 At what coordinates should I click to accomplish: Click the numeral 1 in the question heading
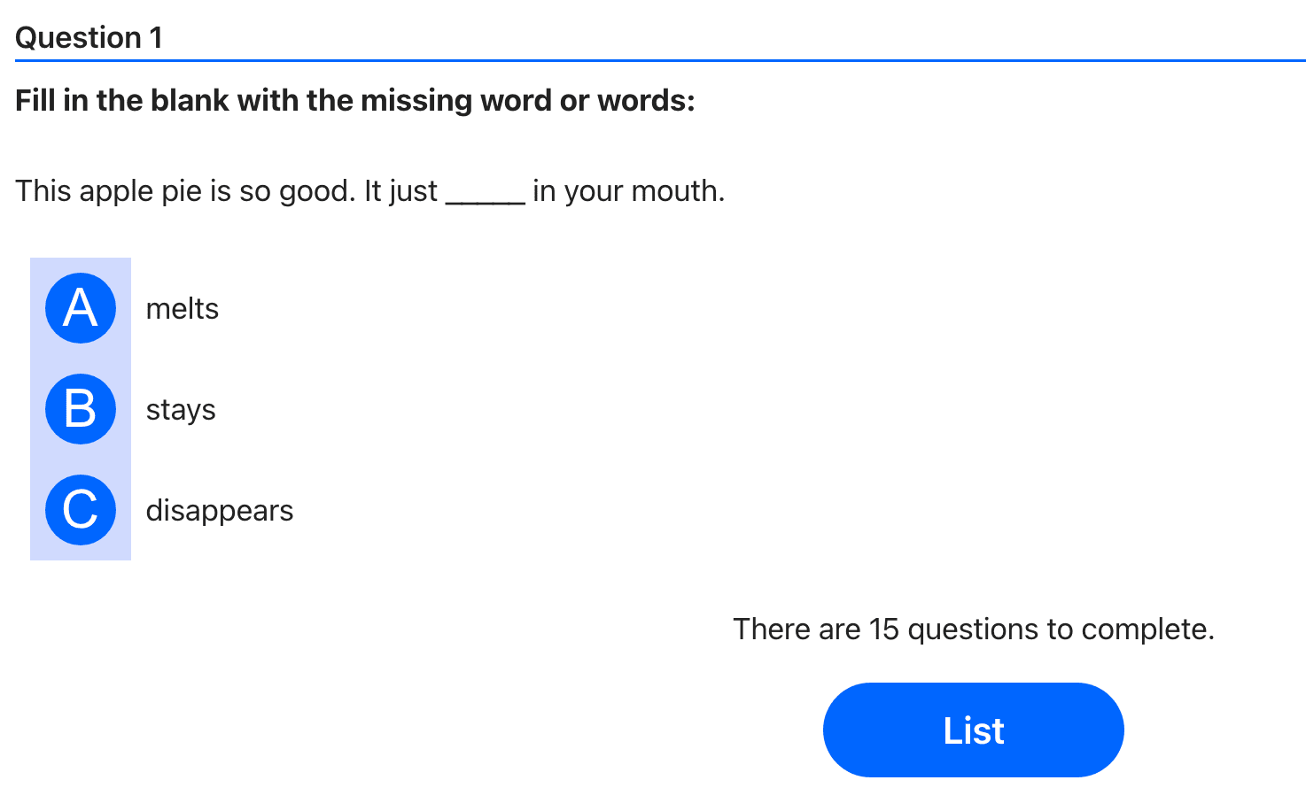156,38
